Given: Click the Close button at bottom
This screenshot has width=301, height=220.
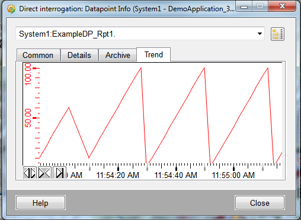Looking at the screenshot, I should coord(260,203).
